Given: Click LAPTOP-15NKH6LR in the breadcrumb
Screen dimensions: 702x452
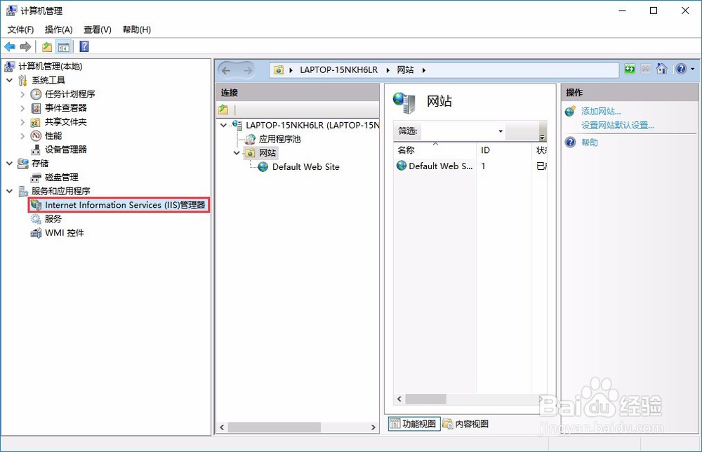Looking at the screenshot, I should [339, 69].
